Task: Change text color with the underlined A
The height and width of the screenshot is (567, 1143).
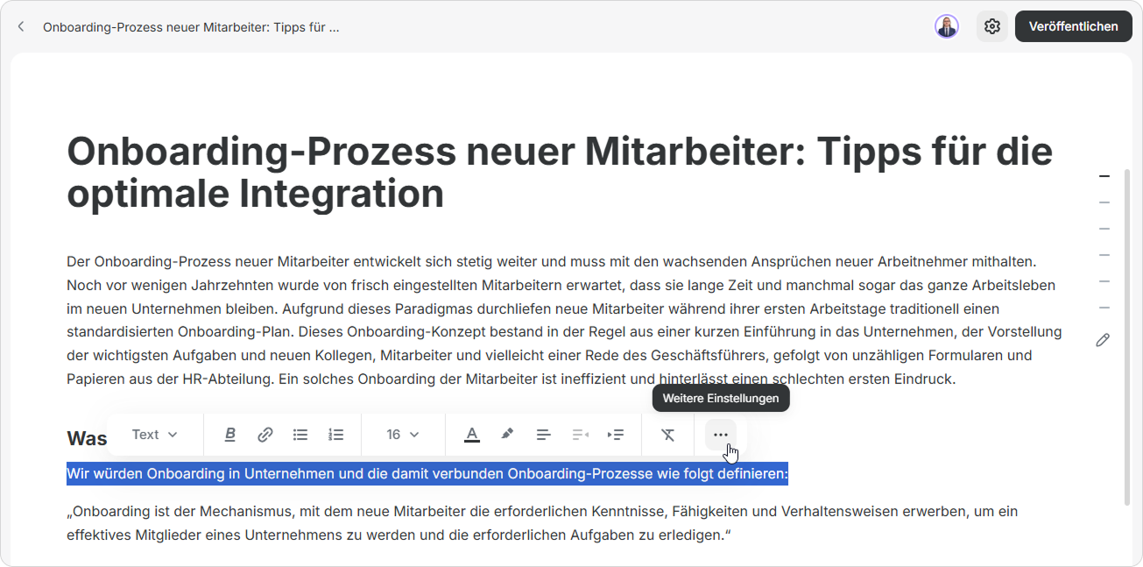Action: 472,435
